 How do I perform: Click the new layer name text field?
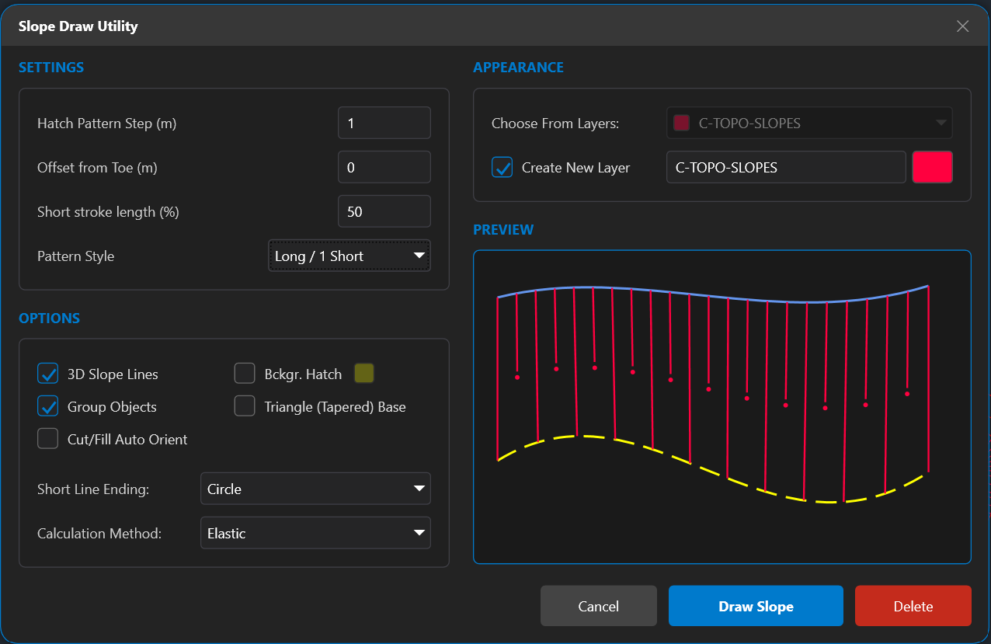pyautogui.click(x=786, y=167)
